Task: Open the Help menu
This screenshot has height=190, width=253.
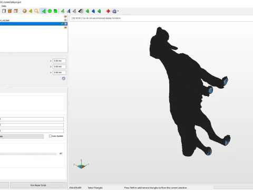Action: coord(4,6)
